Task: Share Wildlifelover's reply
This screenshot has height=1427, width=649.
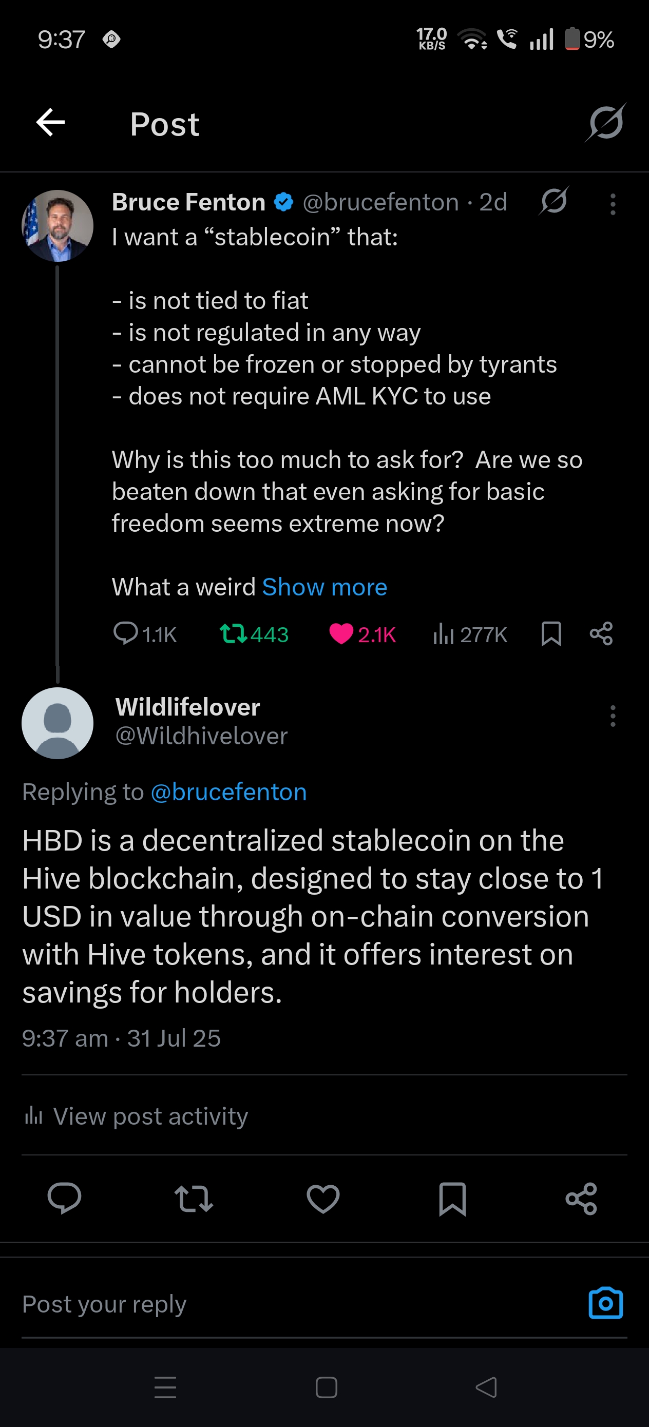Action: [x=581, y=1199]
